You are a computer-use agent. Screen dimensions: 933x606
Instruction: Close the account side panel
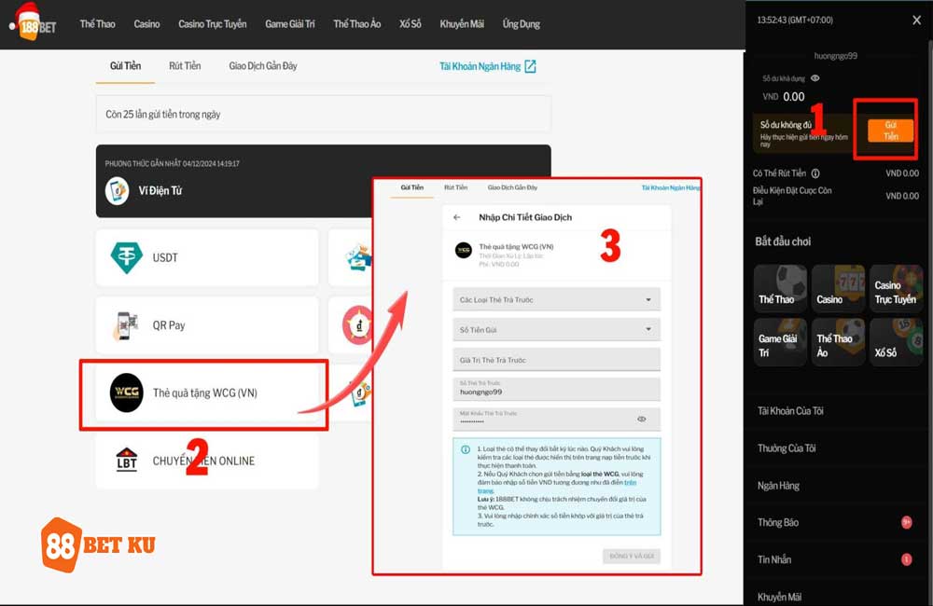click(916, 21)
